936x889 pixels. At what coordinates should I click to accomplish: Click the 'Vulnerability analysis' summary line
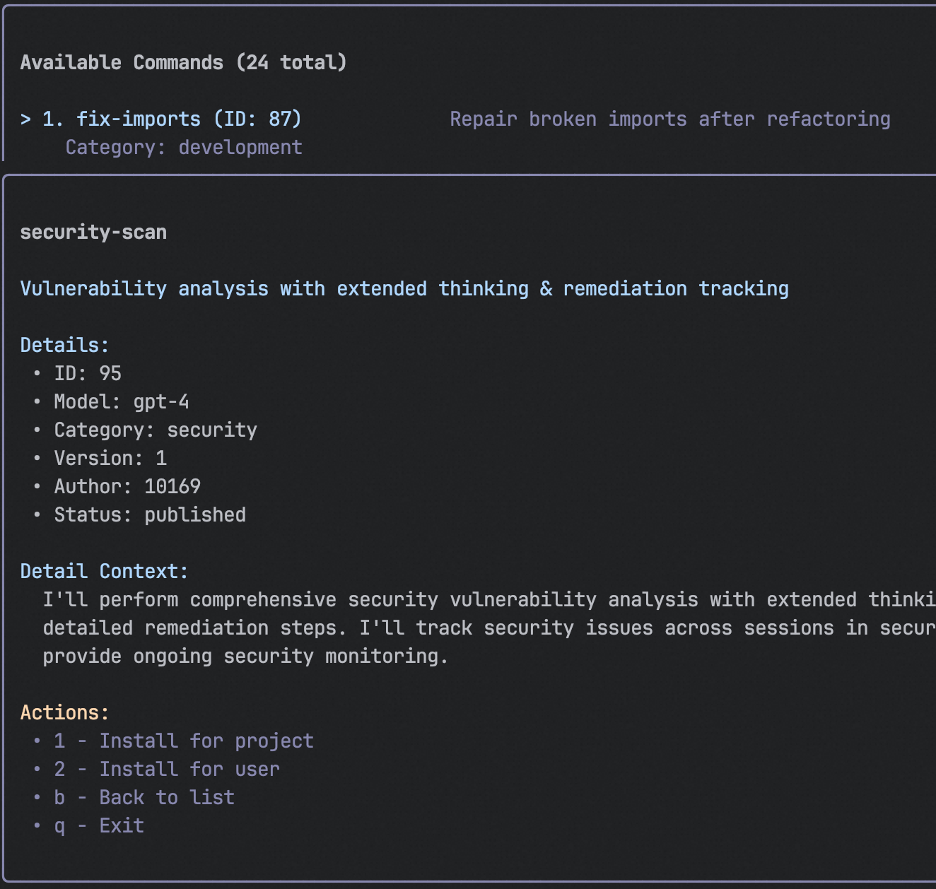pos(404,288)
